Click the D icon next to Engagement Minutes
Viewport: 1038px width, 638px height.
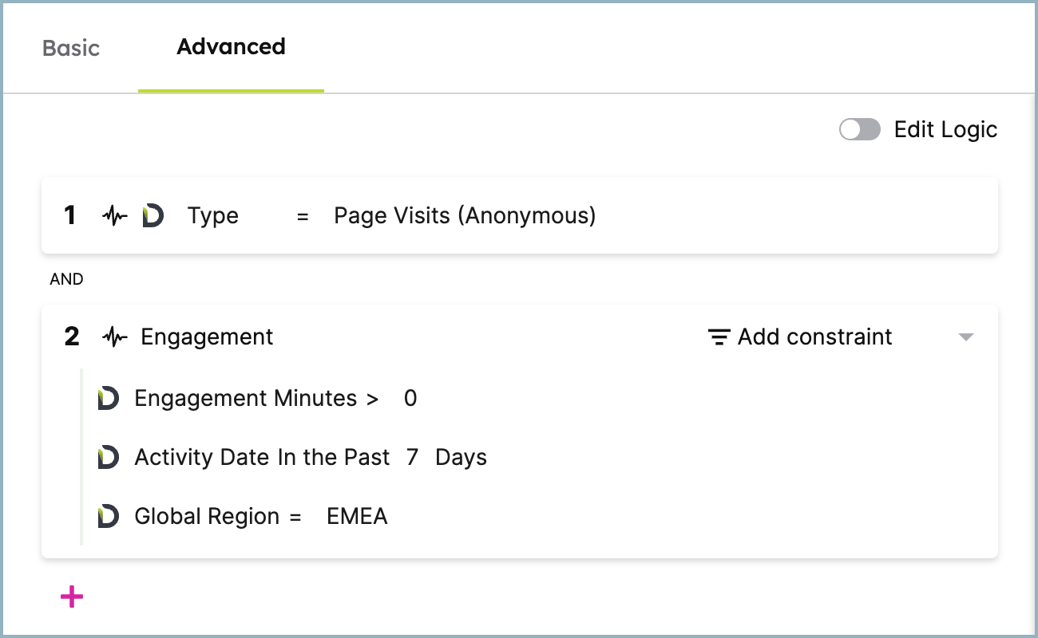point(108,398)
